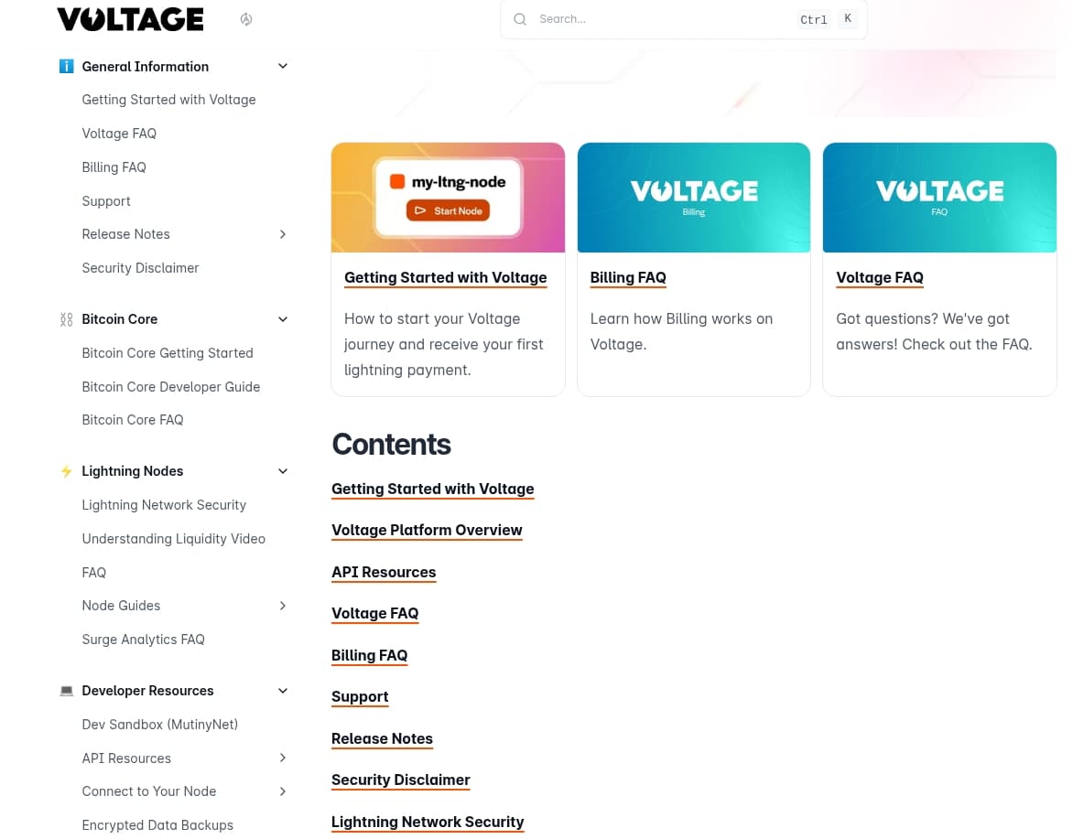The height and width of the screenshot is (839, 1073).
Task: Open the Billing card banner image
Action: point(693,198)
